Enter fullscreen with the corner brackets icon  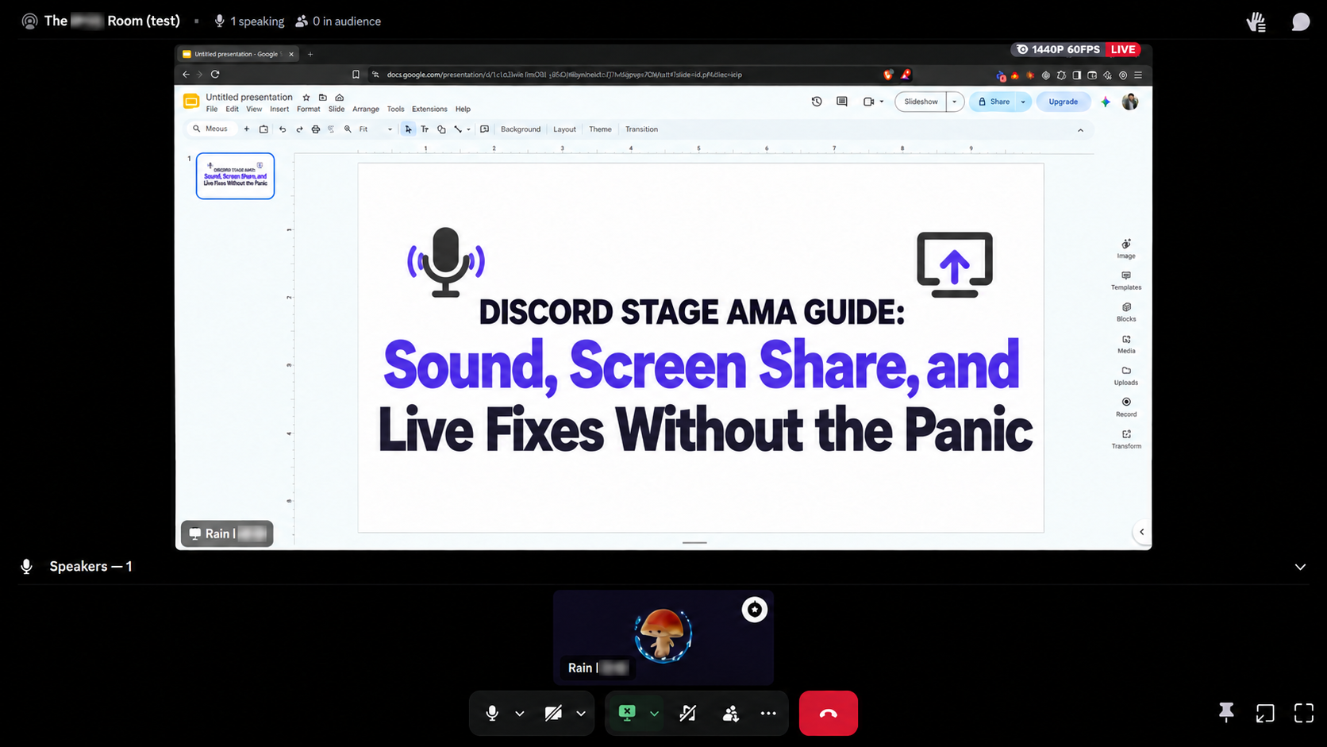(x=1303, y=713)
